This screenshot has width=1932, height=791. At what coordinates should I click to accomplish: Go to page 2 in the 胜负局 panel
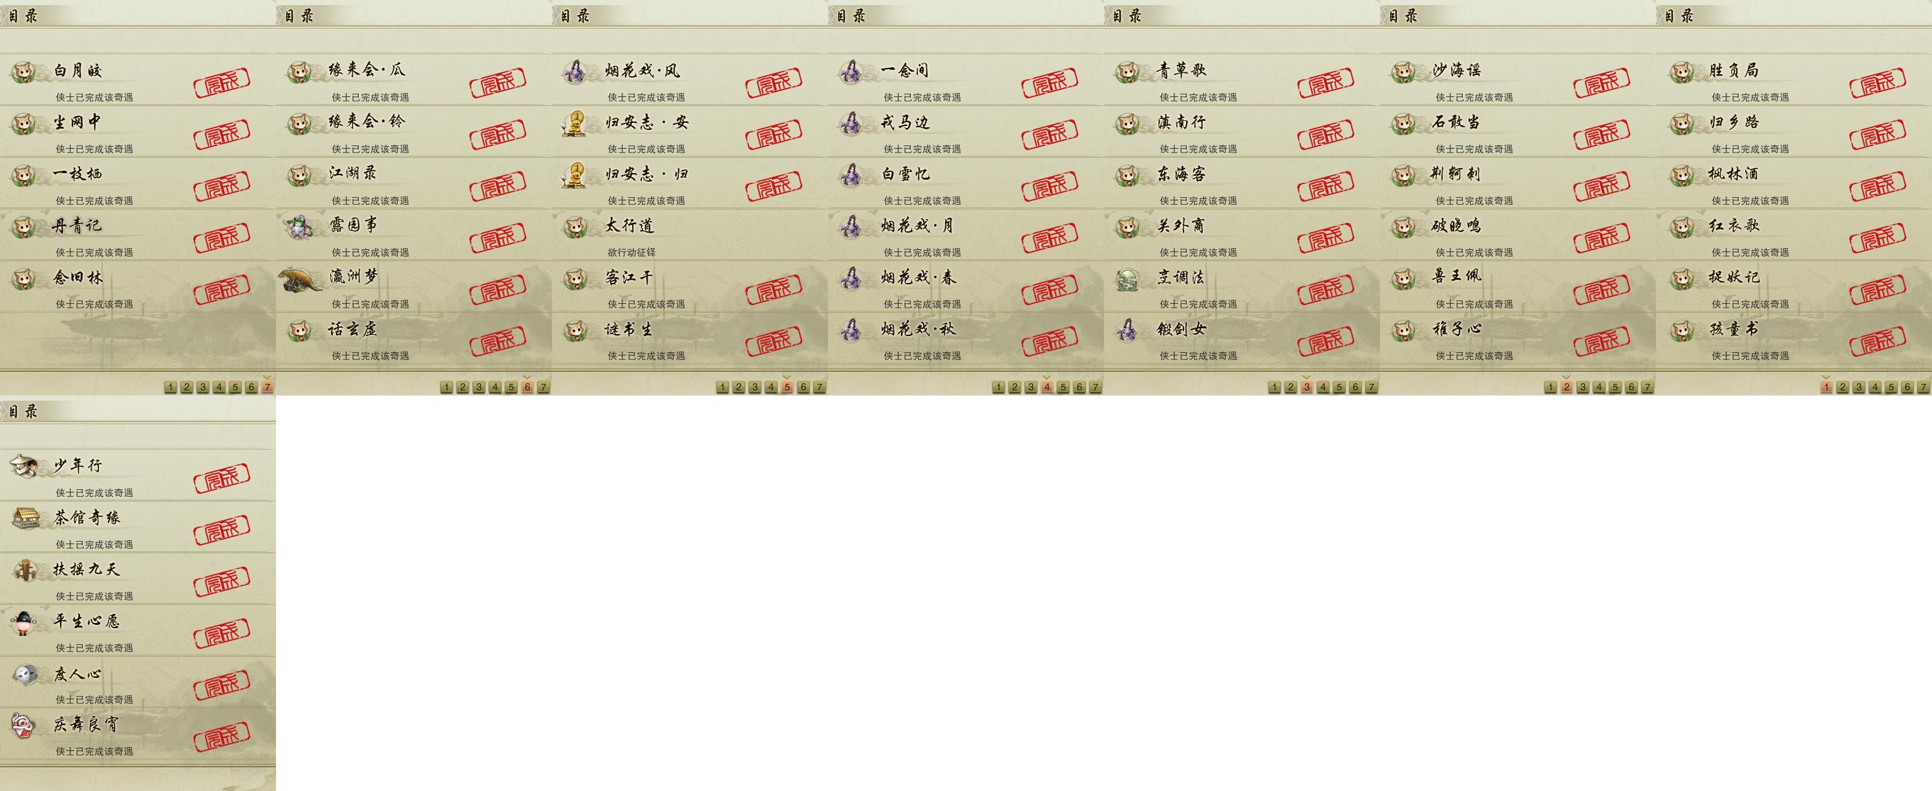(1843, 388)
